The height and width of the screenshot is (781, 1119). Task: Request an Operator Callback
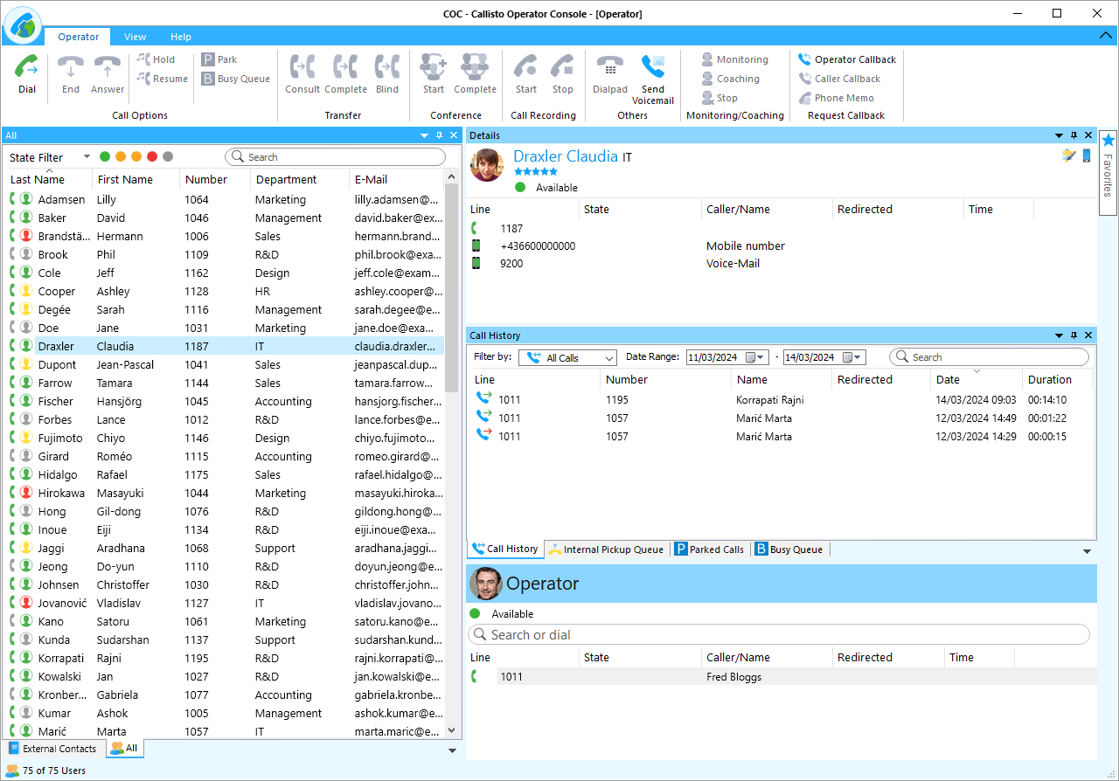pyautogui.click(x=847, y=59)
